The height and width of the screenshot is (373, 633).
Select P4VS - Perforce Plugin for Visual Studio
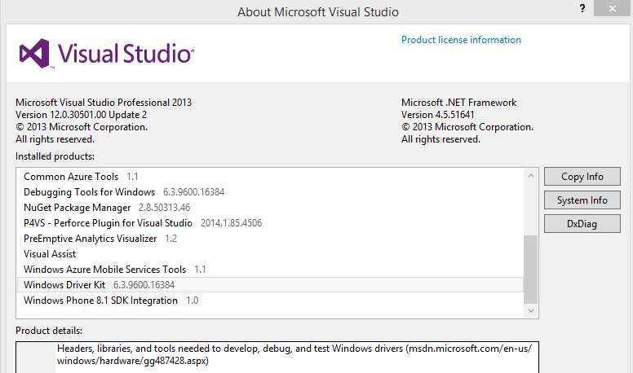(x=270, y=223)
